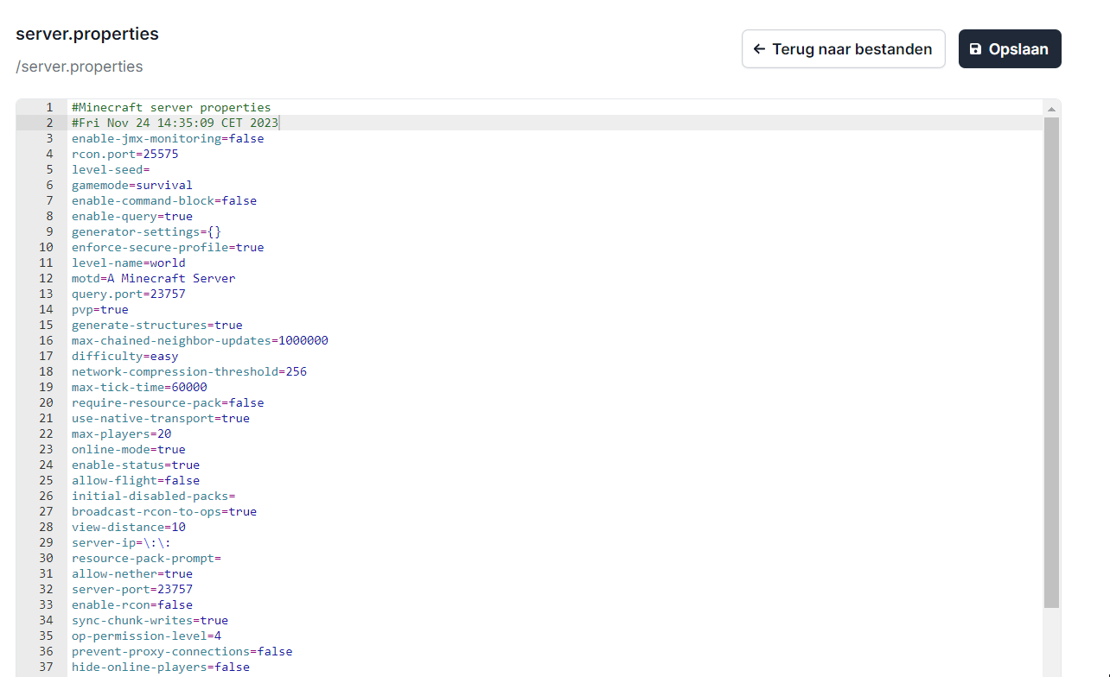Click the enable-command-block=false line
The height and width of the screenshot is (677, 1110).
click(163, 200)
